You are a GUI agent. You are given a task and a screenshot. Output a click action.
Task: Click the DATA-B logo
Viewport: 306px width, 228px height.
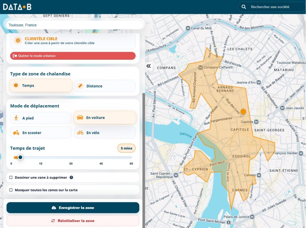[17, 7]
